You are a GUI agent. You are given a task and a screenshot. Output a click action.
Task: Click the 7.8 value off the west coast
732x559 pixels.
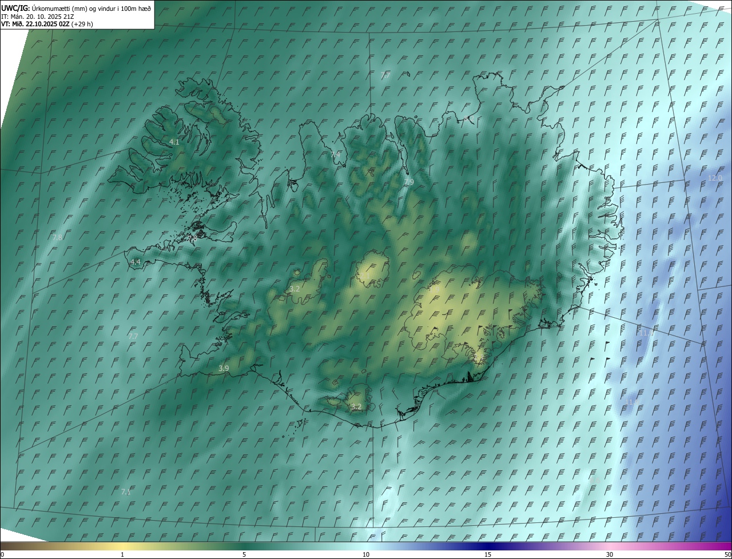coord(57,237)
